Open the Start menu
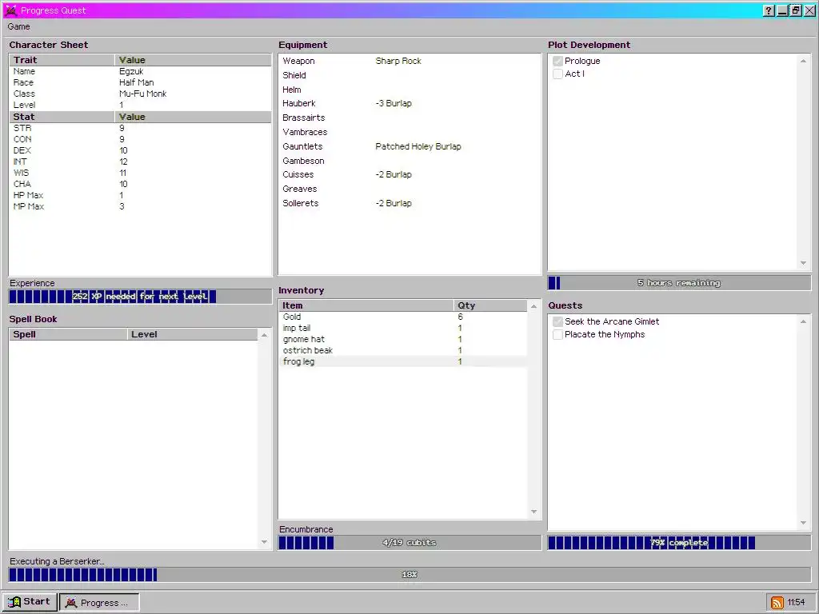The height and width of the screenshot is (614, 819). (30, 601)
